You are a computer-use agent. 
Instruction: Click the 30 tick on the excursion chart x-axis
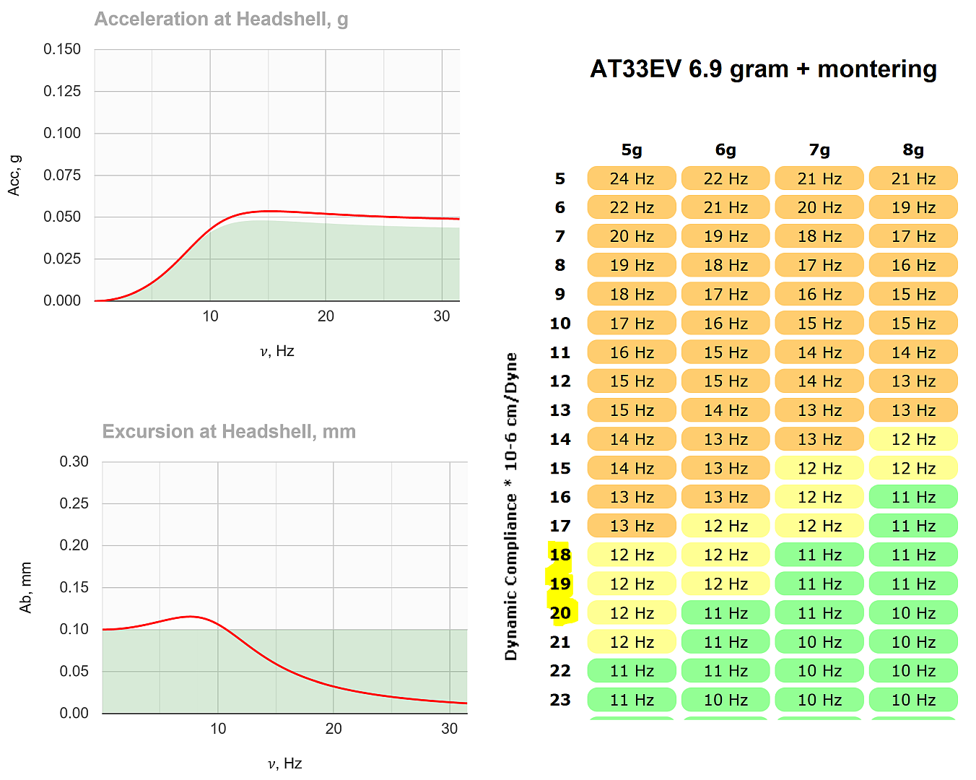(x=449, y=728)
